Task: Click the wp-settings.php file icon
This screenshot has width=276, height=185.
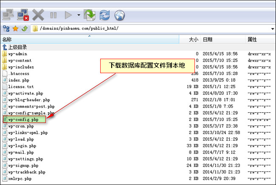Action: 5,159
